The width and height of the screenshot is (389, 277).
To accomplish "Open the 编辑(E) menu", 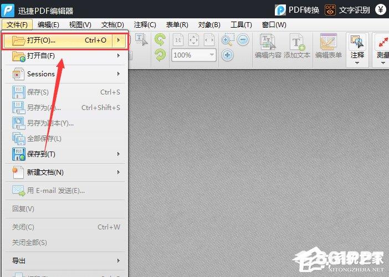I will pyautogui.click(x=48, y=24).
